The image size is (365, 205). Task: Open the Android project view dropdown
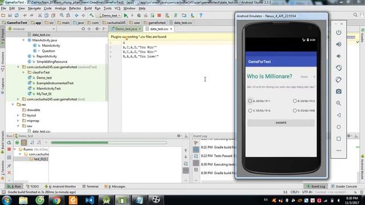tap(31, 29)
